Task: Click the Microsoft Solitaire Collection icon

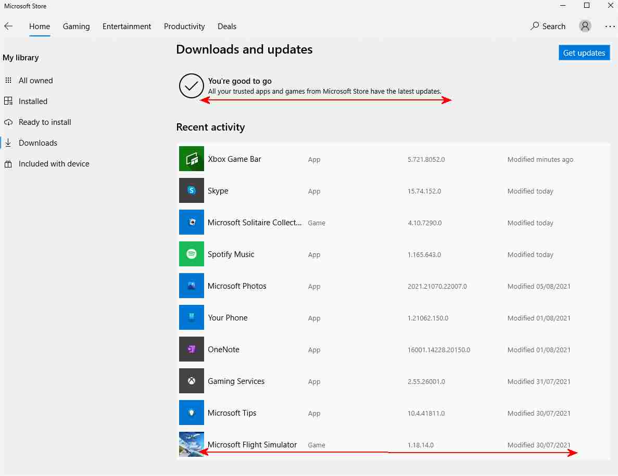Action: click(x=192, y=222)
